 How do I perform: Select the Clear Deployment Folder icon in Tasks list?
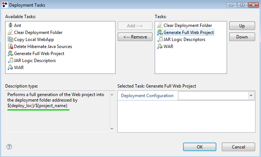coord(160,25)
